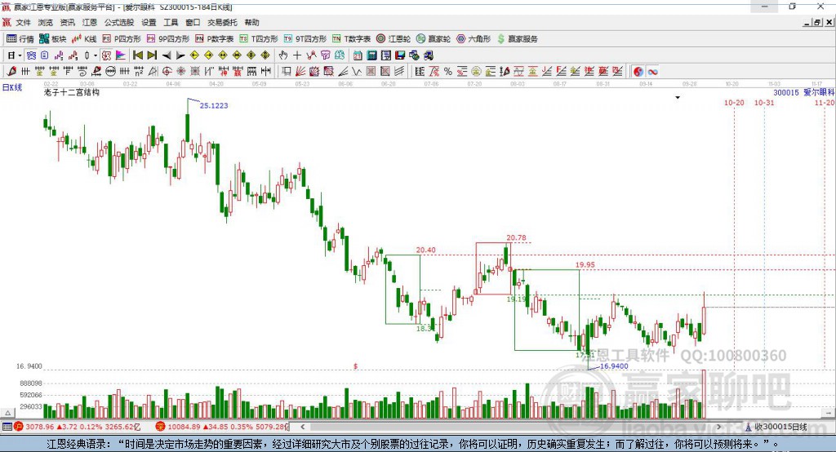Toggle the highlighted chart overlay icon beside 日
This screenshot has height=452, width=836.
32,55
